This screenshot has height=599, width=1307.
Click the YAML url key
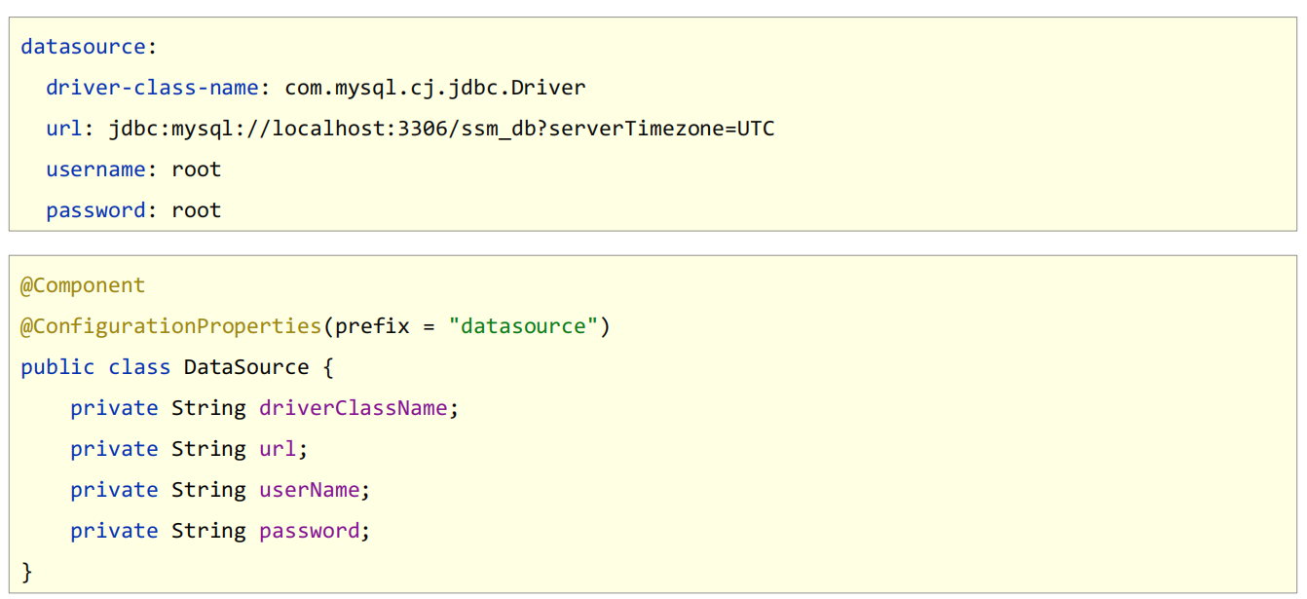(x=63, y=129)
